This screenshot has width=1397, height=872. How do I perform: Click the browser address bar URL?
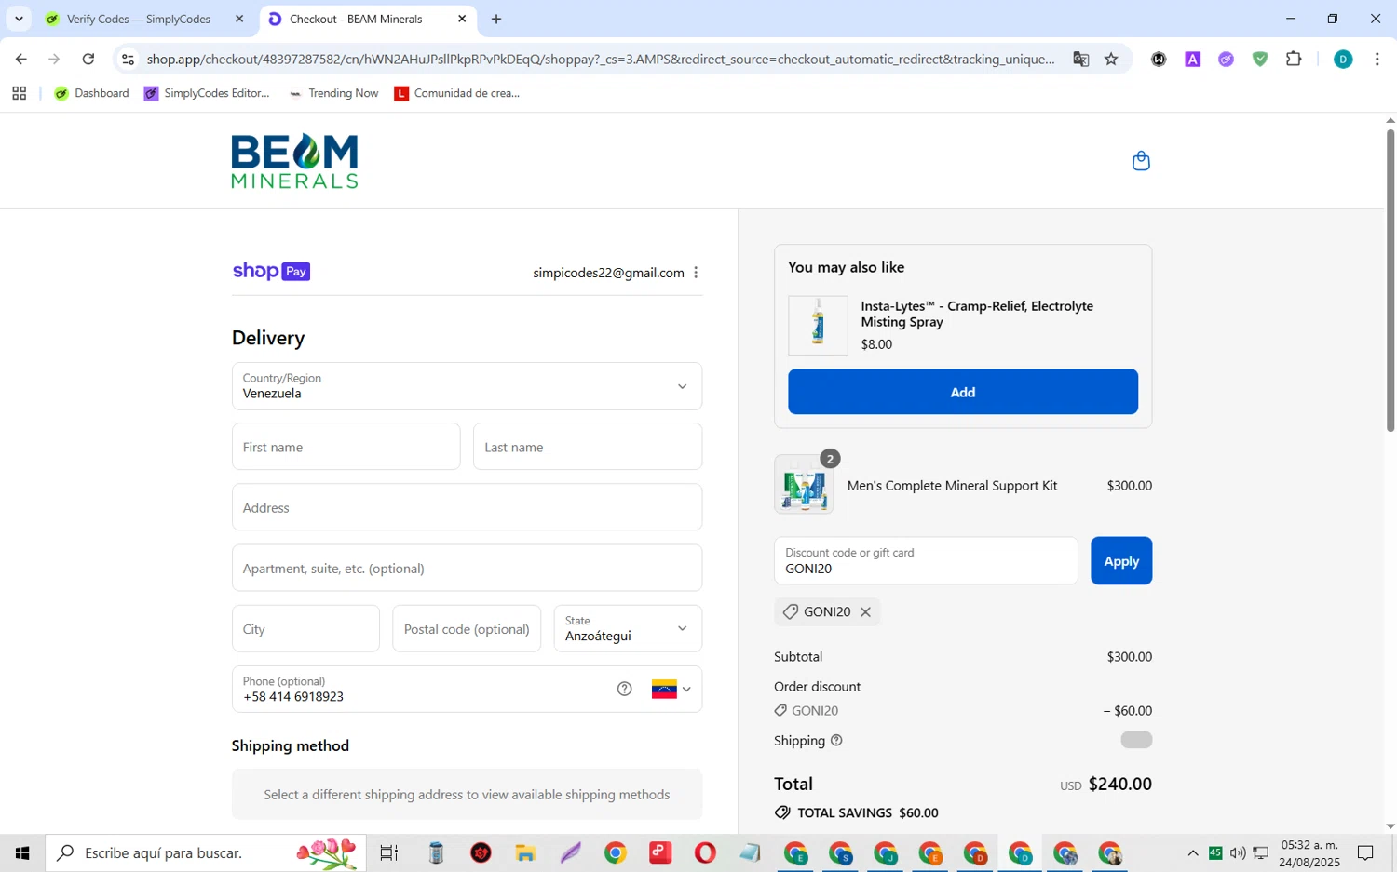point(601,60)
